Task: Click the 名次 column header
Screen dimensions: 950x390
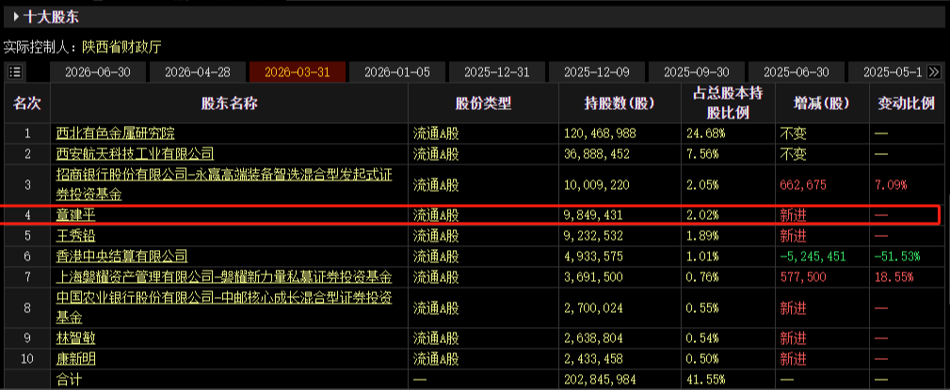Action: pos(26,103)
